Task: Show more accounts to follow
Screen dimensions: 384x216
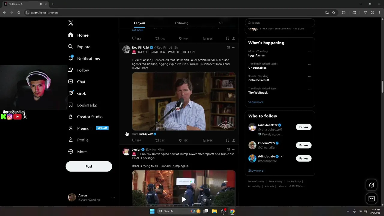Action: 256,171
